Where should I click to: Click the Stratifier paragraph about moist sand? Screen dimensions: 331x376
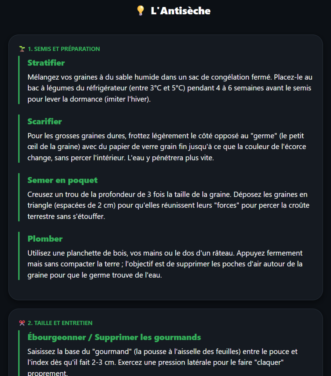[x=170, y=88]
